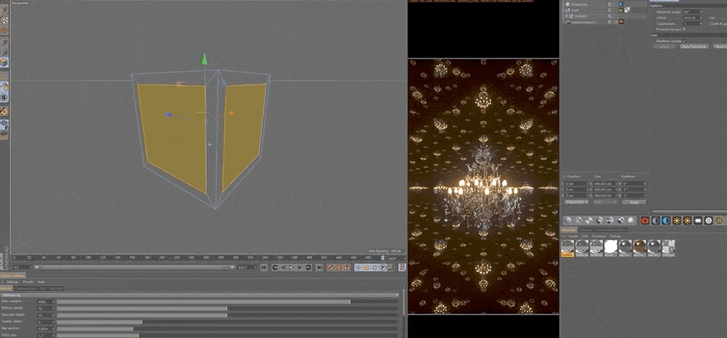Screen dimensions: 727x338
Task: Click the checkered sphere material preset icon
Action: click(589, 220)
